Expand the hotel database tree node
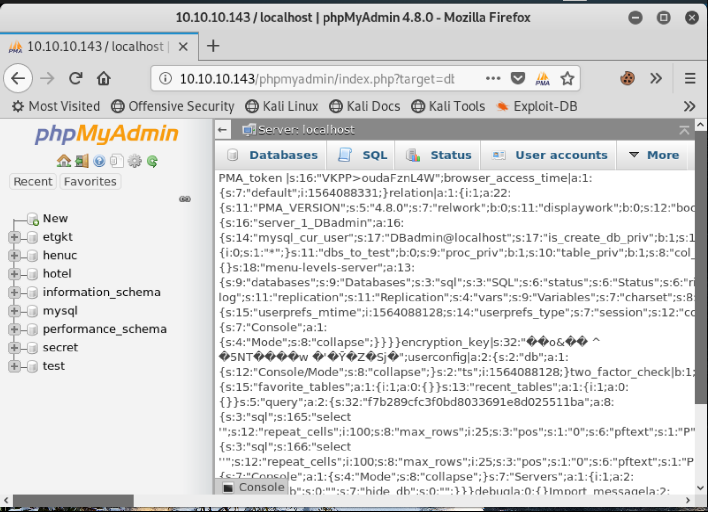The height and width of the screenshot is (512, 708). pos(14,274)
